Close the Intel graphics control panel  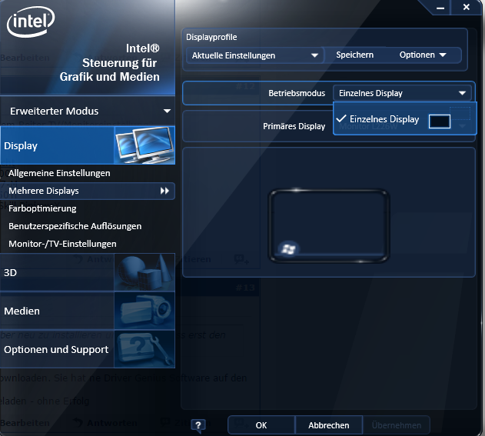(466, 7)
